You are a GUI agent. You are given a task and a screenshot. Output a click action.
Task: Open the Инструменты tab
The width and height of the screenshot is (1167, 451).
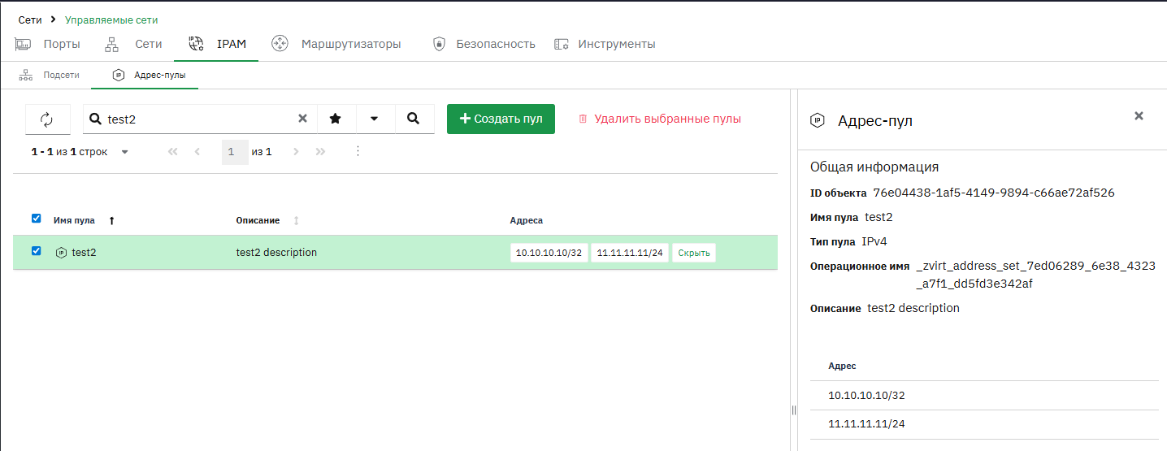point(604,44)
